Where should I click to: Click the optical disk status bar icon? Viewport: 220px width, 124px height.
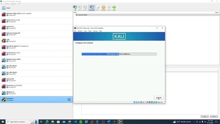point(136,102)
